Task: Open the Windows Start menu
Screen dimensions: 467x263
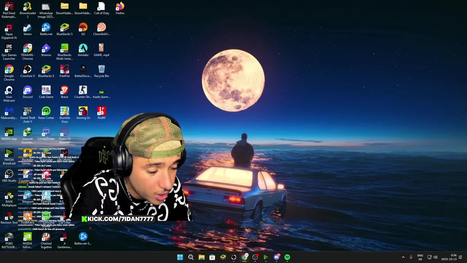Action: 180,257
